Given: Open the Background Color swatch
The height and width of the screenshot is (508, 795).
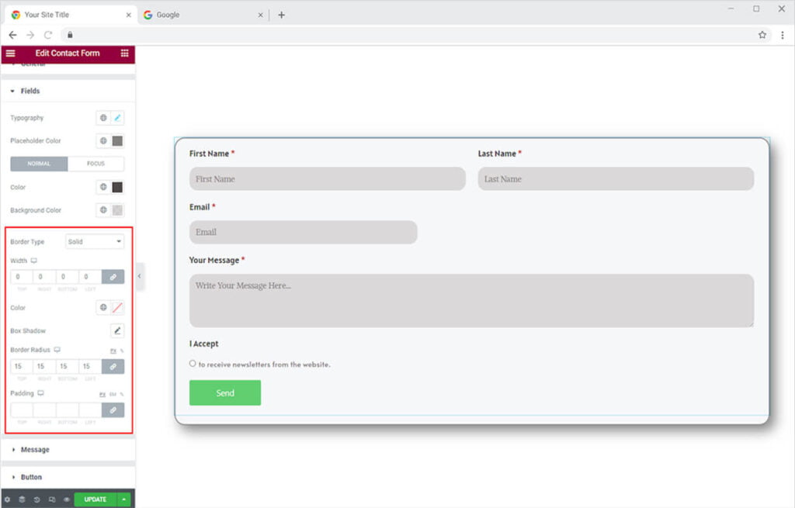Looking at the screenshot, I should click(x=117, y=210).
